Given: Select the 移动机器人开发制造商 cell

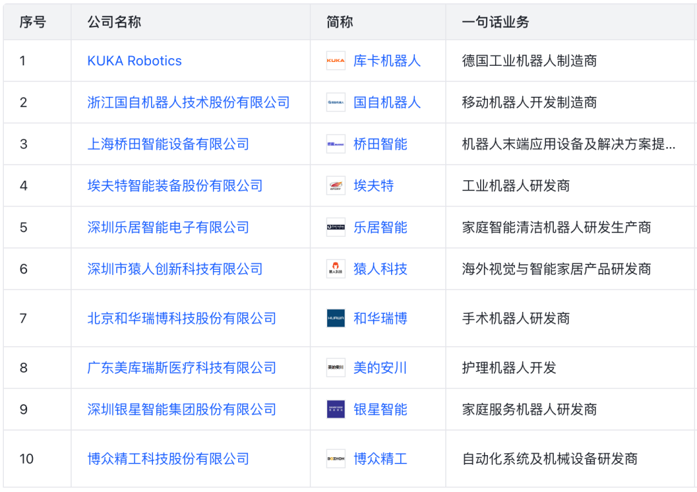Looking at the screenshot, I should [x=571, y=102].
